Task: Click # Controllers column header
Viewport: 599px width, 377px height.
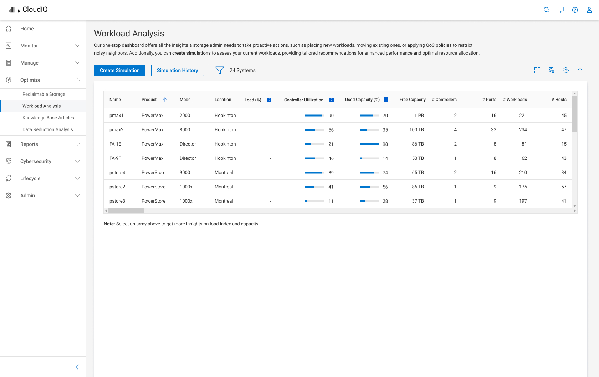Action: [x=444, y=100]
